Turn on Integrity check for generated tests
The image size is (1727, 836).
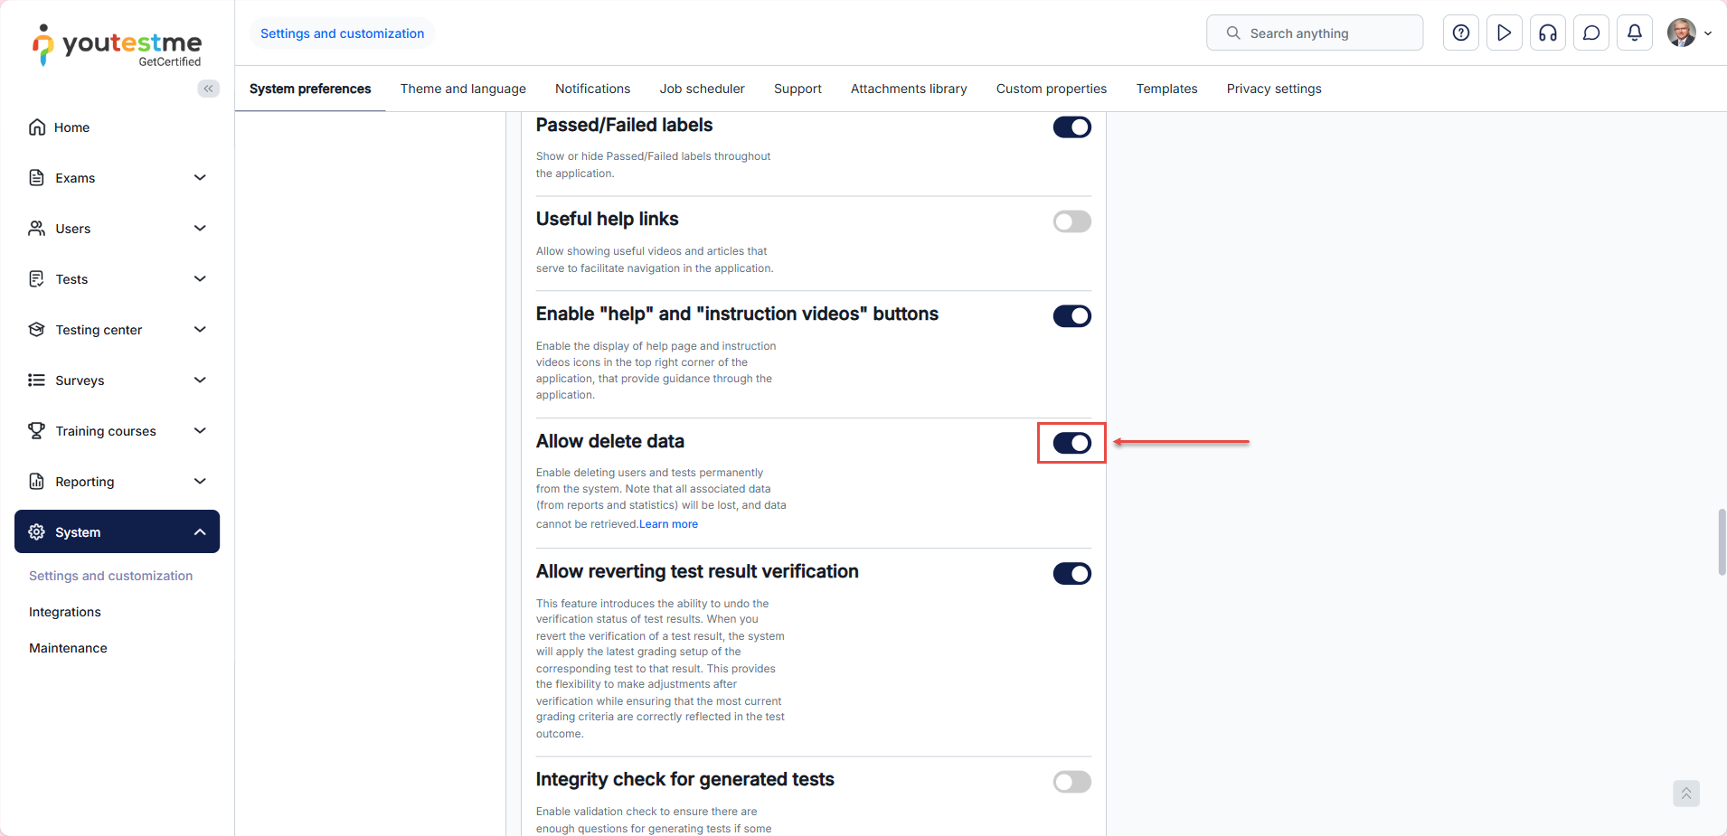pyautogui.click(x=1071, y=782)
